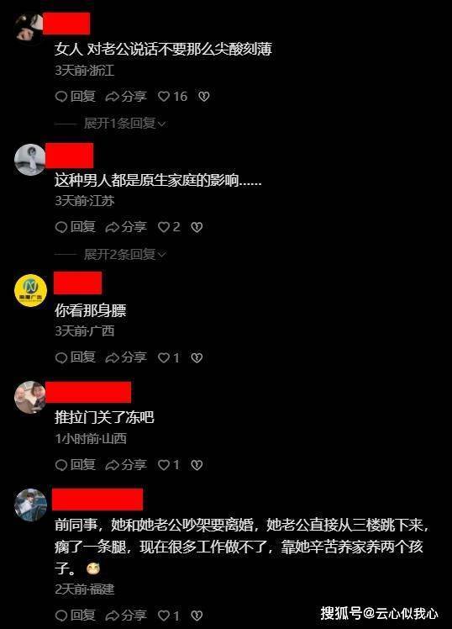Open the first commenter's avatar
Viewport: 452px width, 629px height.
tap(29, 27)
